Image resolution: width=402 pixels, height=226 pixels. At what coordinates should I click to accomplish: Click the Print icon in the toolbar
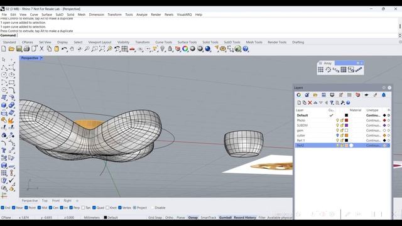pos(26,49)
